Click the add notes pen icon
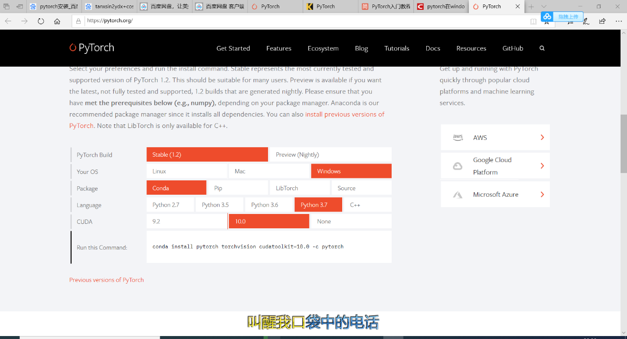This screenshot has width=627, height=339. tap(586, 21)
